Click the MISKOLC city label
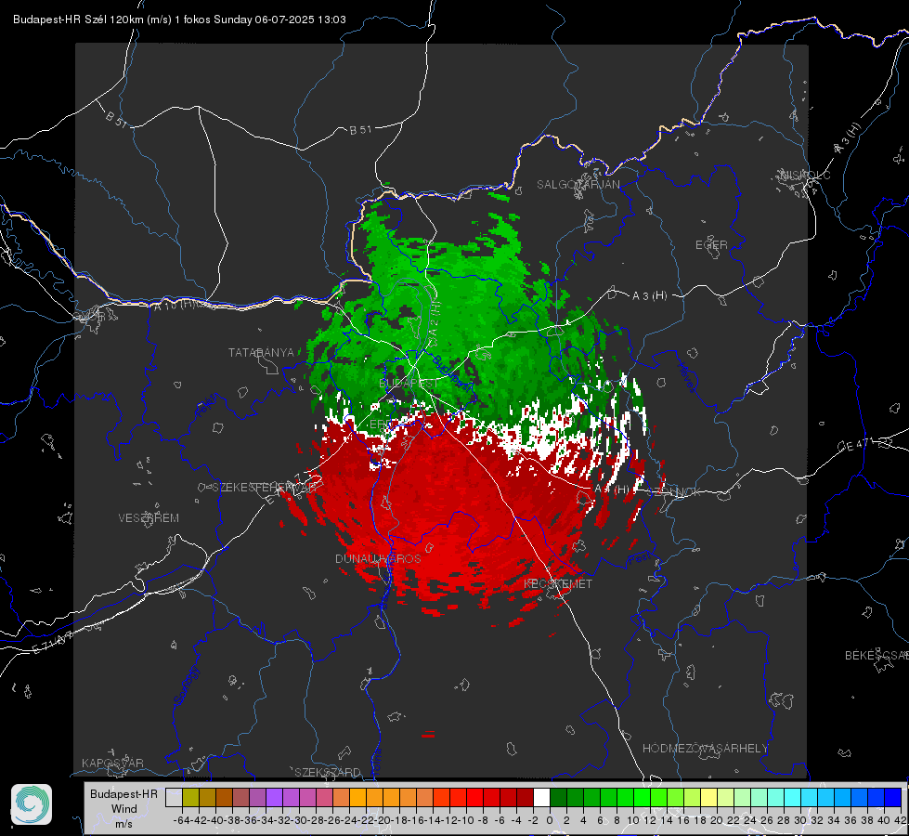This screenshot has width=909, height=836. pyautogui.click(x=805, y=175)
